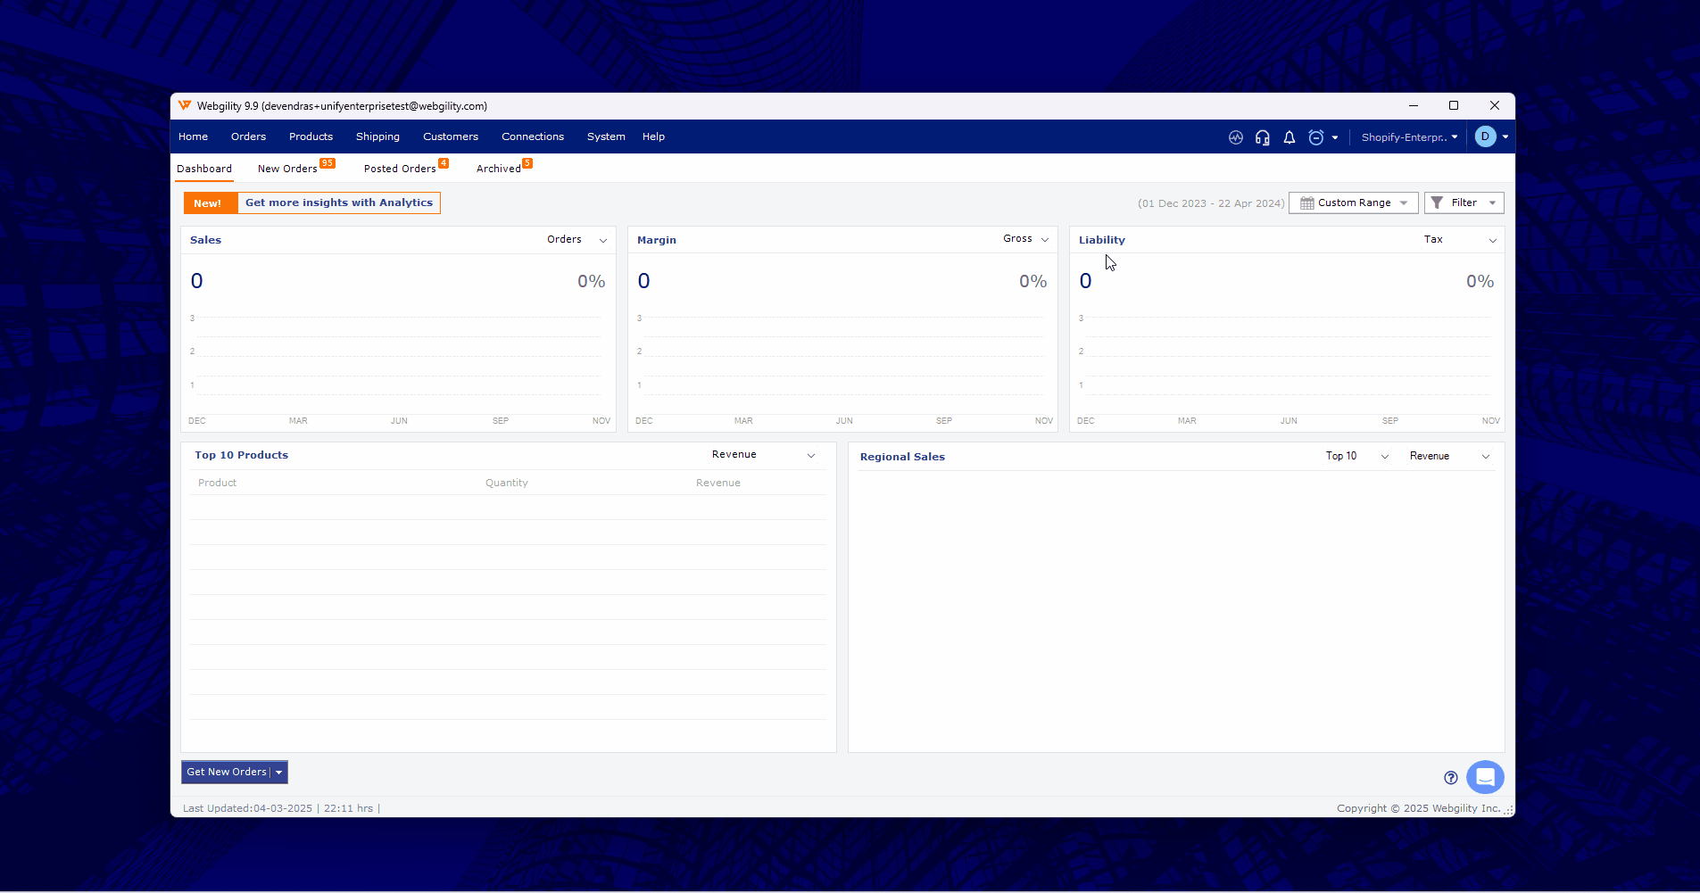Expand the Shopify-Enterpr.. store dropdown

click(x=1408, y=137)
